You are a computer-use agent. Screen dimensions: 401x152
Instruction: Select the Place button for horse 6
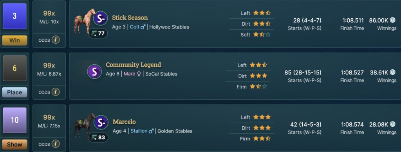(x=14, y=92)
